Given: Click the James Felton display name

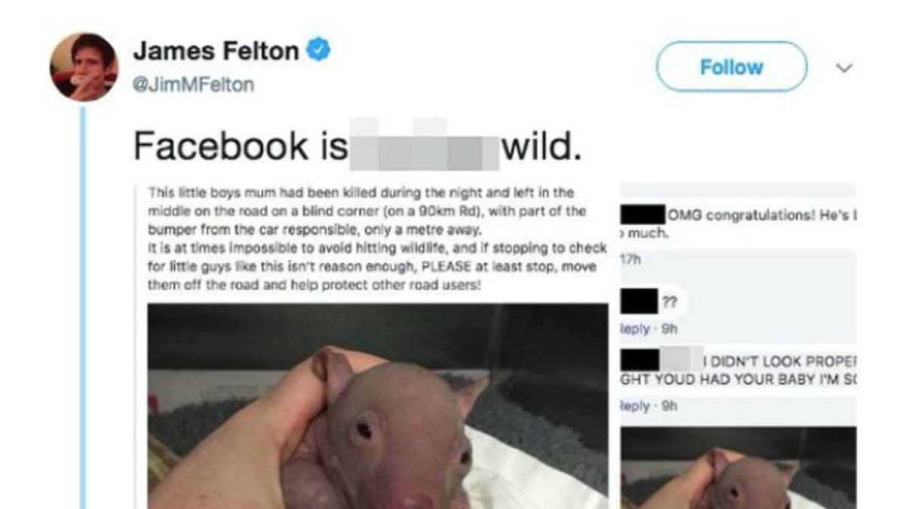Looking at the screenshot, I should (x=216, y=51).
